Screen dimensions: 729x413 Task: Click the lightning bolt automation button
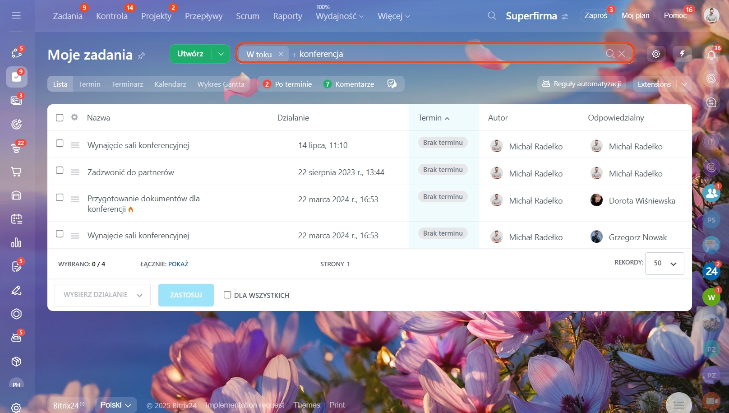coord(682,54)
